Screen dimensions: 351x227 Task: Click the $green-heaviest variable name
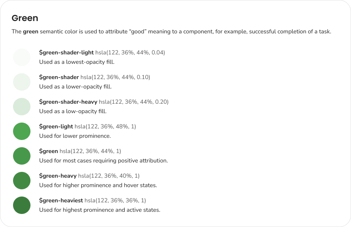61,201
